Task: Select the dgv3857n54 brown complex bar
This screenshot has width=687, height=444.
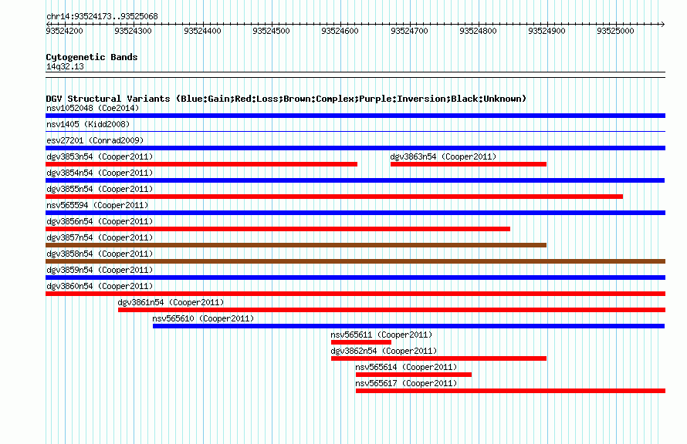Action: click(296, 245)
